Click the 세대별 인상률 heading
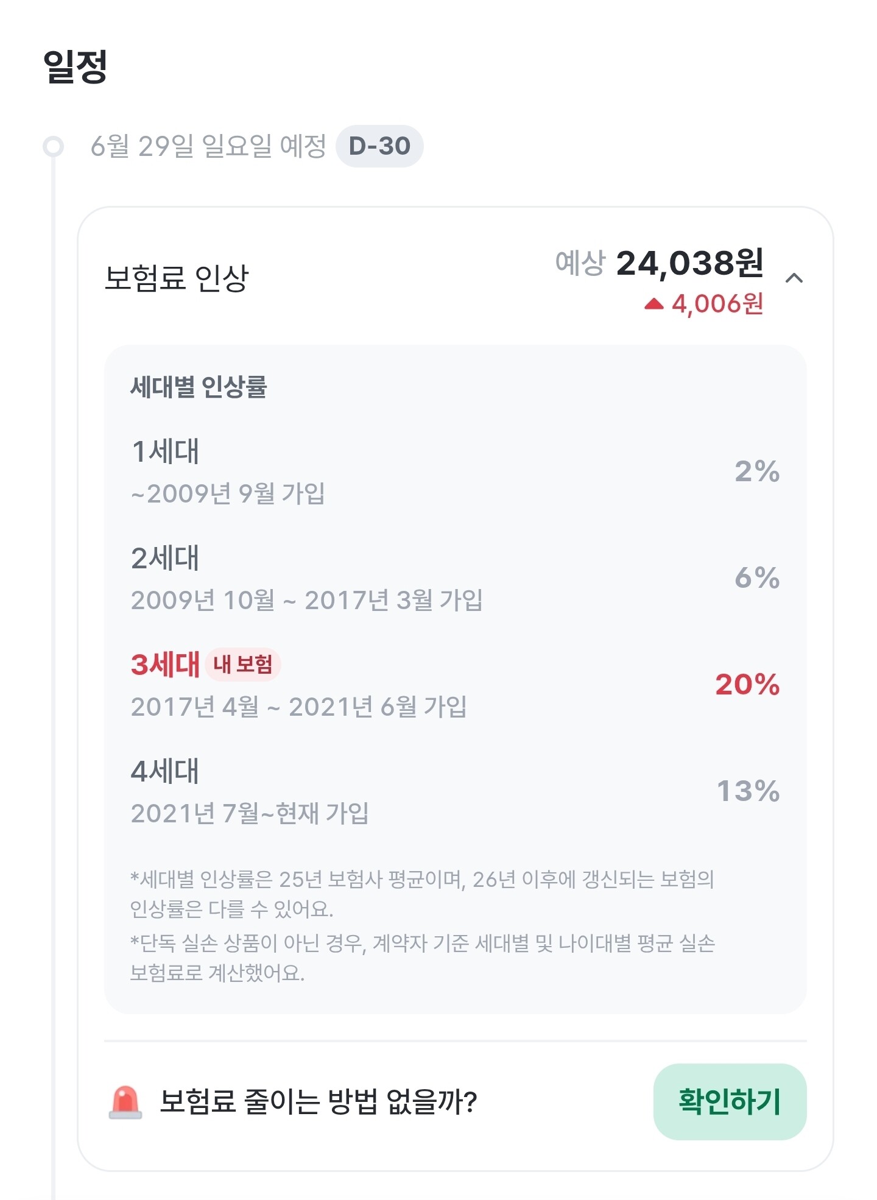 tap(199, 387)
